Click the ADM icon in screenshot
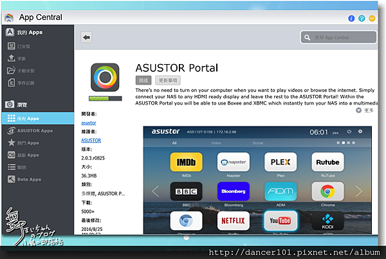 [x=280, y=191]
